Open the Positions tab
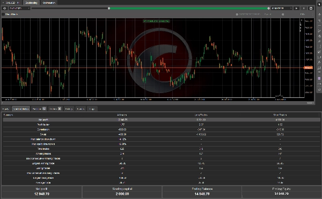322x199 pixels. (x=39, y=109)
